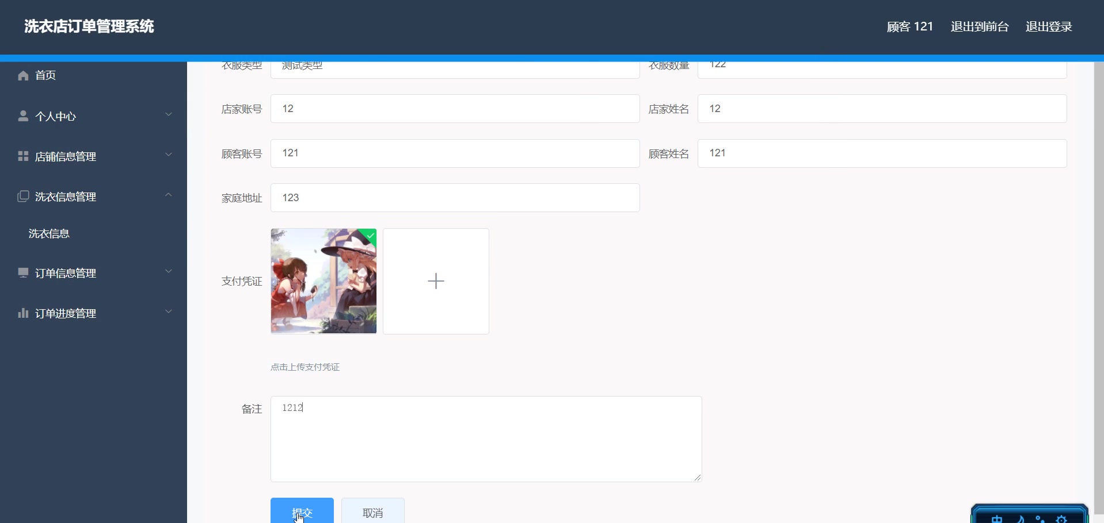Click the 提交 submit button
This screenshot has height=523, width=1104.
pos(302,511)
